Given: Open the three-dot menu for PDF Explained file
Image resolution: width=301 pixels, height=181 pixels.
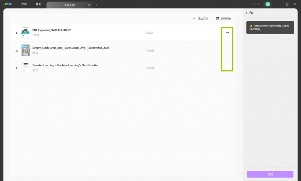Looking at the screenshot, I should tap(227, 33).
